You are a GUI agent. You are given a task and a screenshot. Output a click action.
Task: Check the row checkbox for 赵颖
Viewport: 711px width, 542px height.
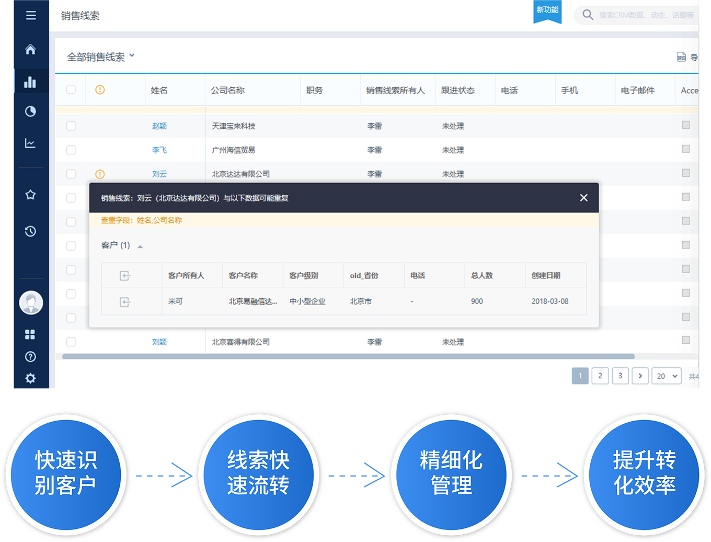(x=71, y=126)
